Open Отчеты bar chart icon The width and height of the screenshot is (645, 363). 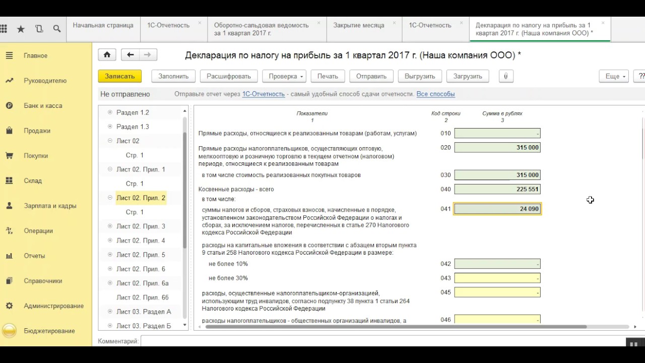pyautogui.click(x=9, y=256)
